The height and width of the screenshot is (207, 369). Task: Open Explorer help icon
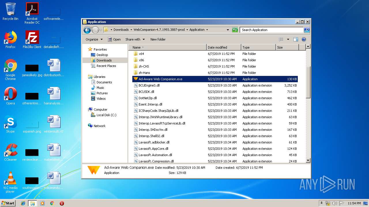pos(304,39)
